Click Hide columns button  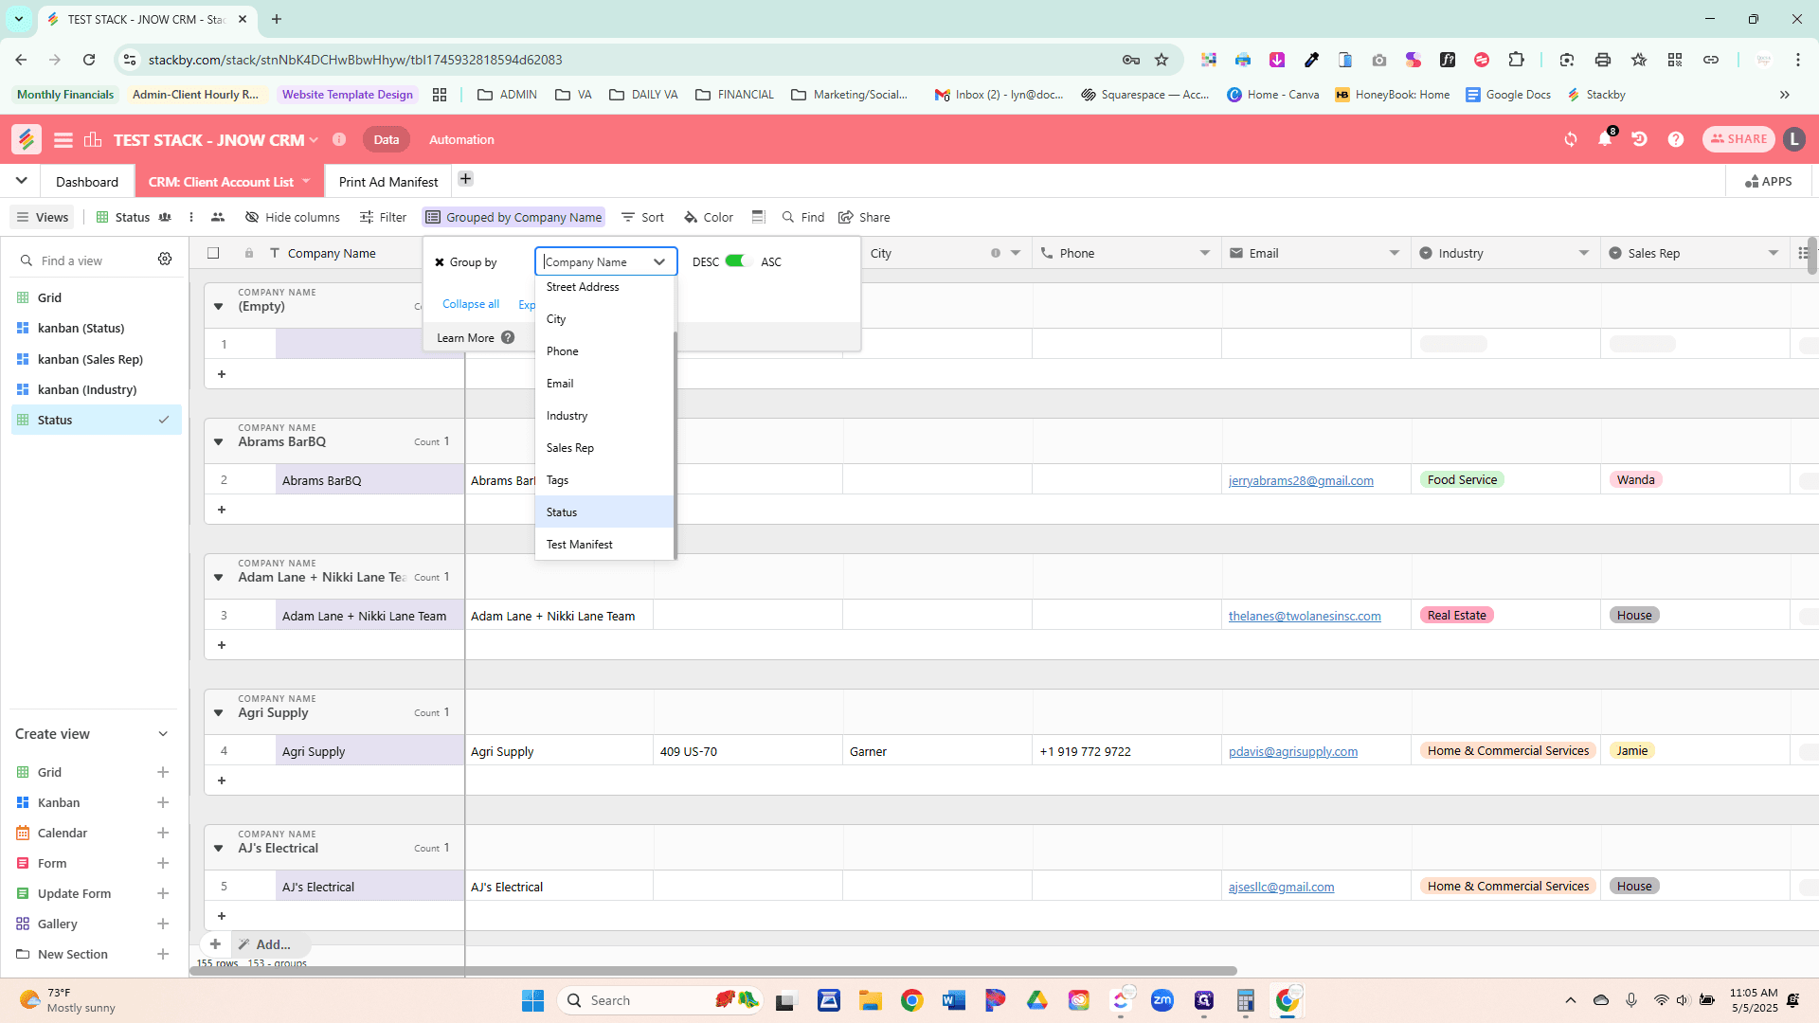coord(293,217)
